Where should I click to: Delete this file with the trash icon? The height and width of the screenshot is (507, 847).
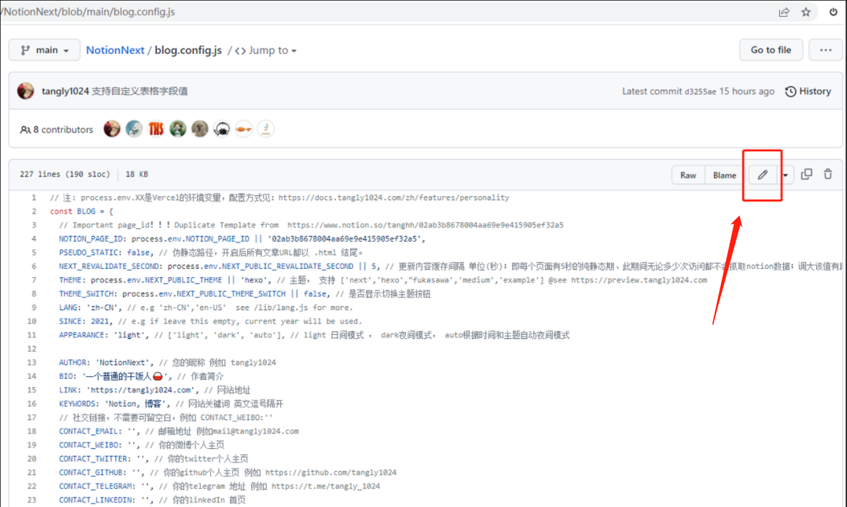[828, 174]
